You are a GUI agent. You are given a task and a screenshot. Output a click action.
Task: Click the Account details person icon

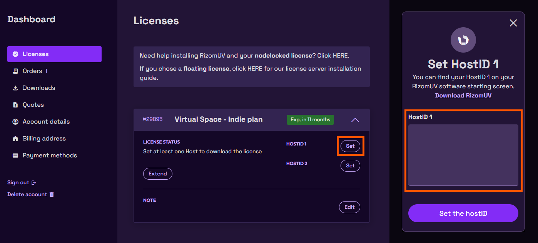[x=15, y=122]
